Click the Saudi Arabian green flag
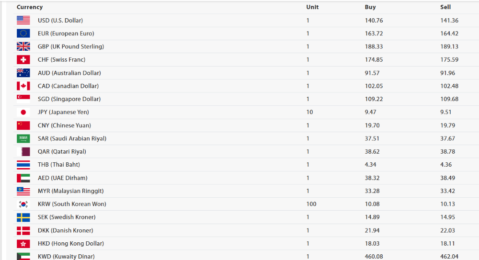479x260 pixels. coord(23,138)
